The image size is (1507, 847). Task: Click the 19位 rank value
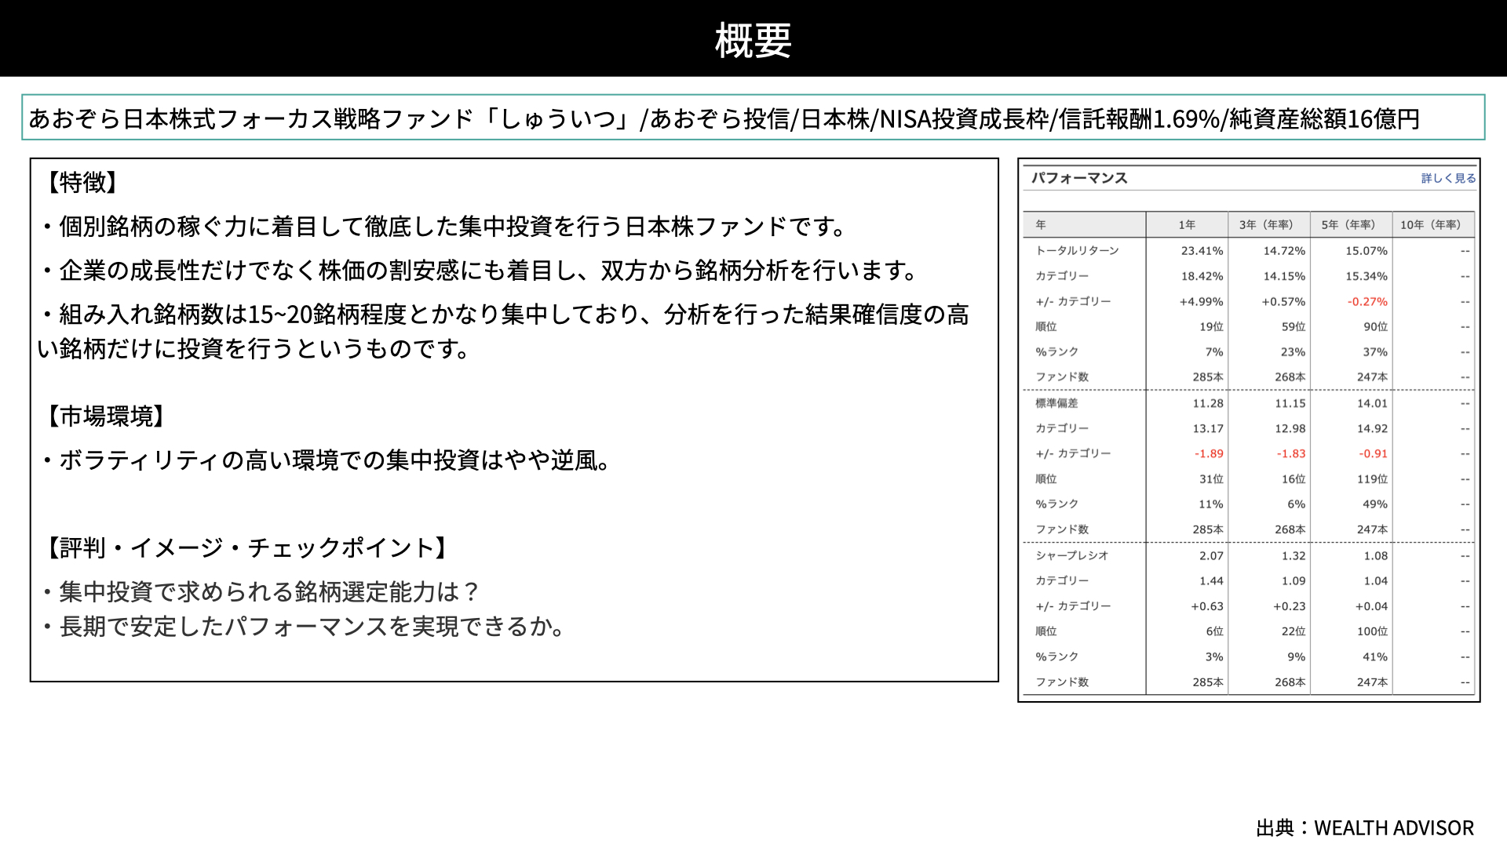pos(1211,327)
